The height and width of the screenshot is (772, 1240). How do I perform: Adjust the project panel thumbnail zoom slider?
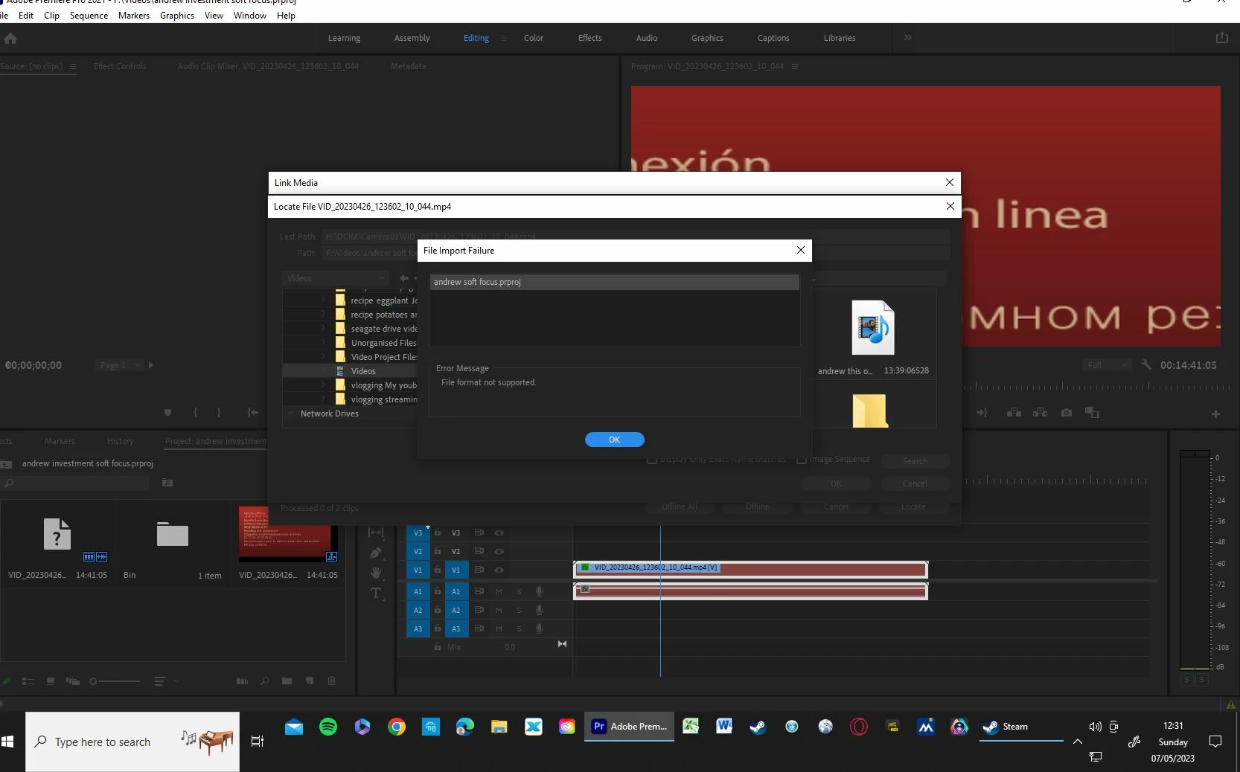115,681
